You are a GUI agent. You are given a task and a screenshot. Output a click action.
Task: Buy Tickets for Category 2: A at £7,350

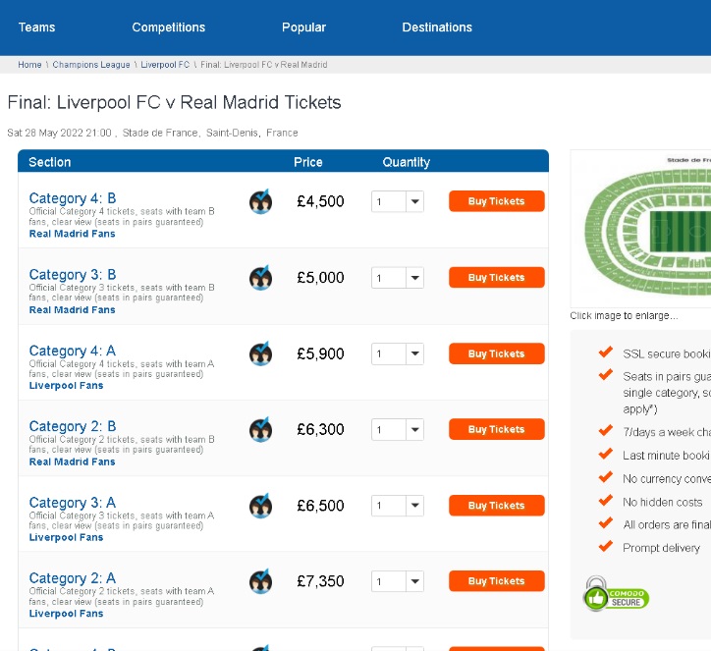[x=497, y=581]
